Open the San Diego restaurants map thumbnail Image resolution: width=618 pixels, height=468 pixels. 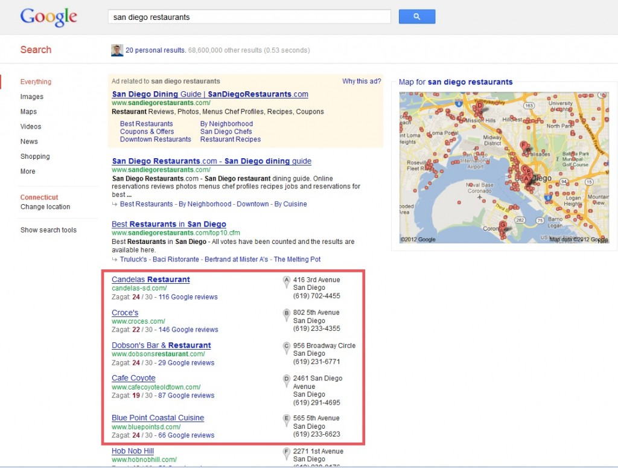504,167
